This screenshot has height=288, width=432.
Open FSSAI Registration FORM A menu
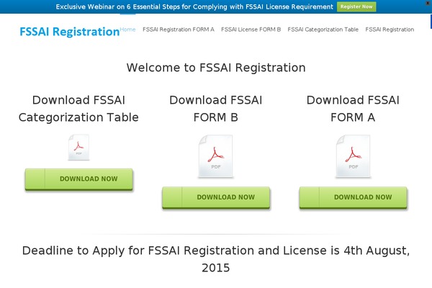[179, 30]
